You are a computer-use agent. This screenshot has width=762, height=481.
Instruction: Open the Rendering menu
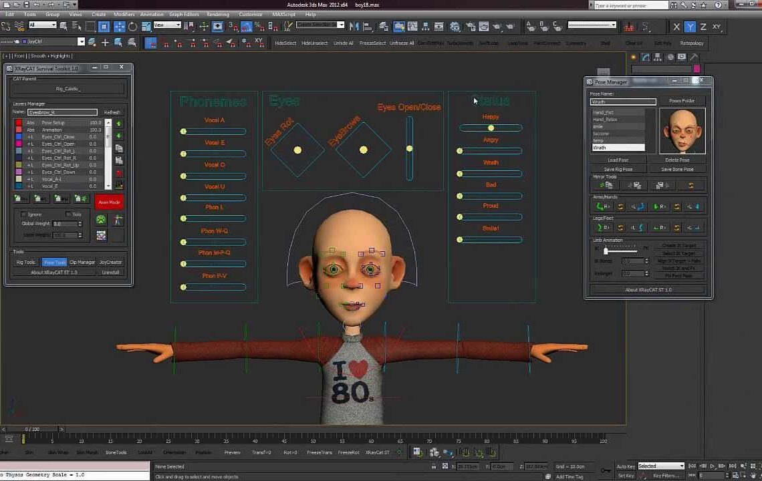tap(217, 14)
